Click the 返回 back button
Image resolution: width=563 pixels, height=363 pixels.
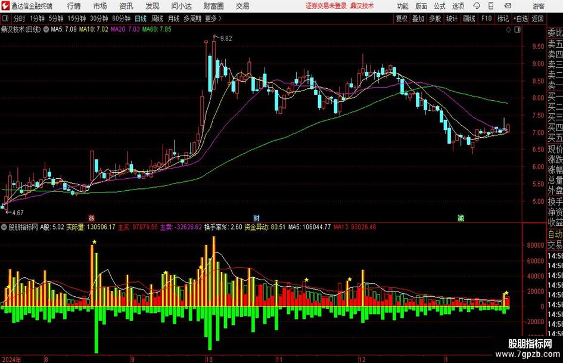(537, 18)
